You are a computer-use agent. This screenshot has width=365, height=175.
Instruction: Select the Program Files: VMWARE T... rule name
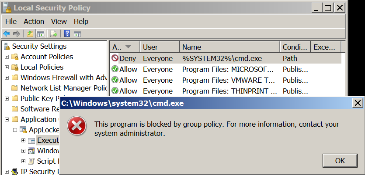click(228, 80)
